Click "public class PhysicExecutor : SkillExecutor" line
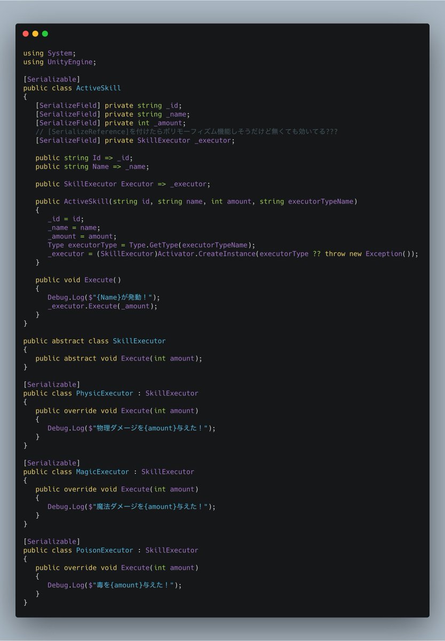Viewport: 445px width, 641px height. [110, 394]
